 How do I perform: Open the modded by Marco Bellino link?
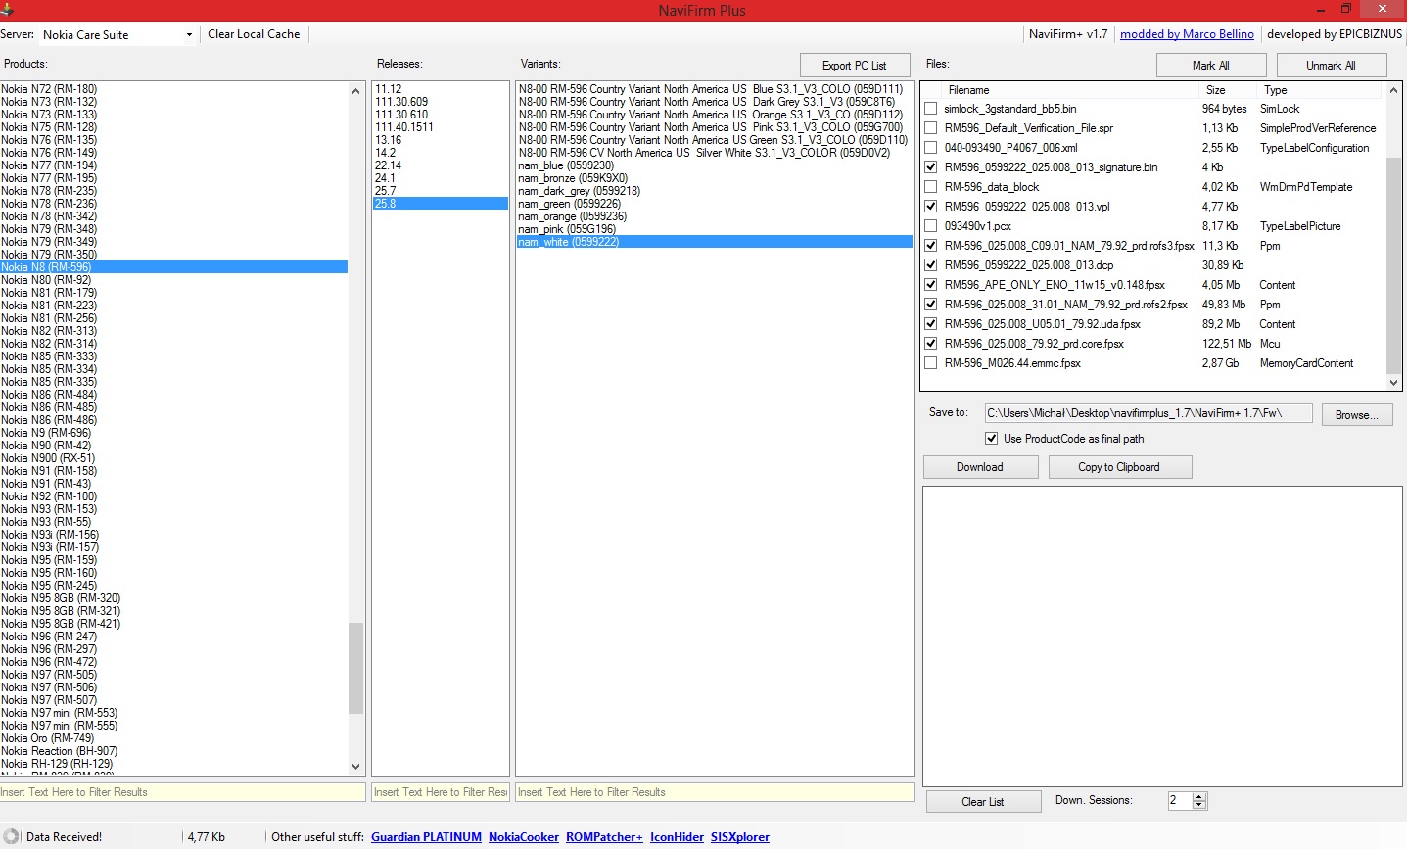coord(1187,34)
